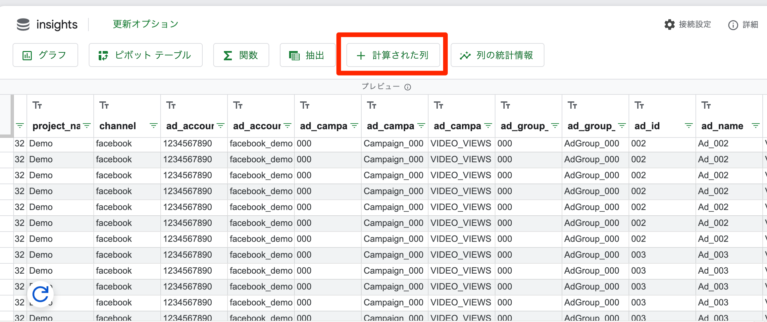This screenshot has height=322, width=767.
Task: Click the text type icon above ad_id
Action: pyautogui.click(x=639, y=106)
